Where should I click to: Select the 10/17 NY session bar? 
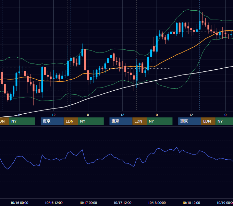[x=160, y=121]
